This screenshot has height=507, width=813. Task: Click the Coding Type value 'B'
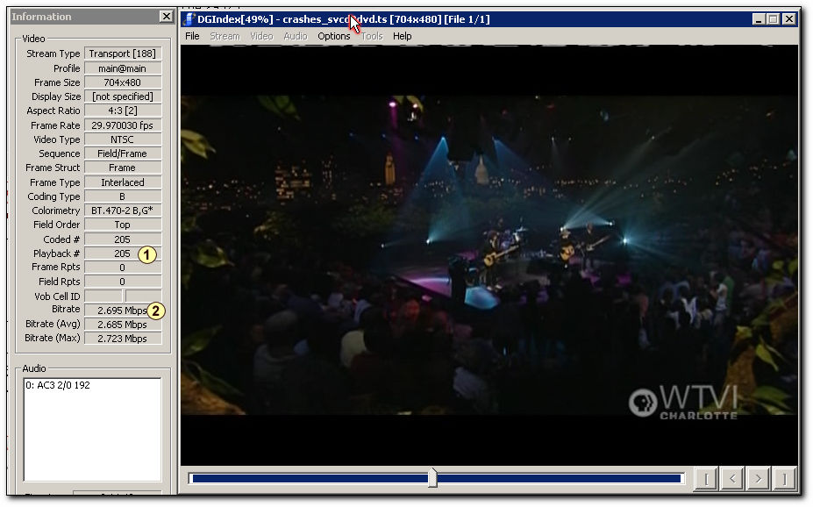point(123,196)
